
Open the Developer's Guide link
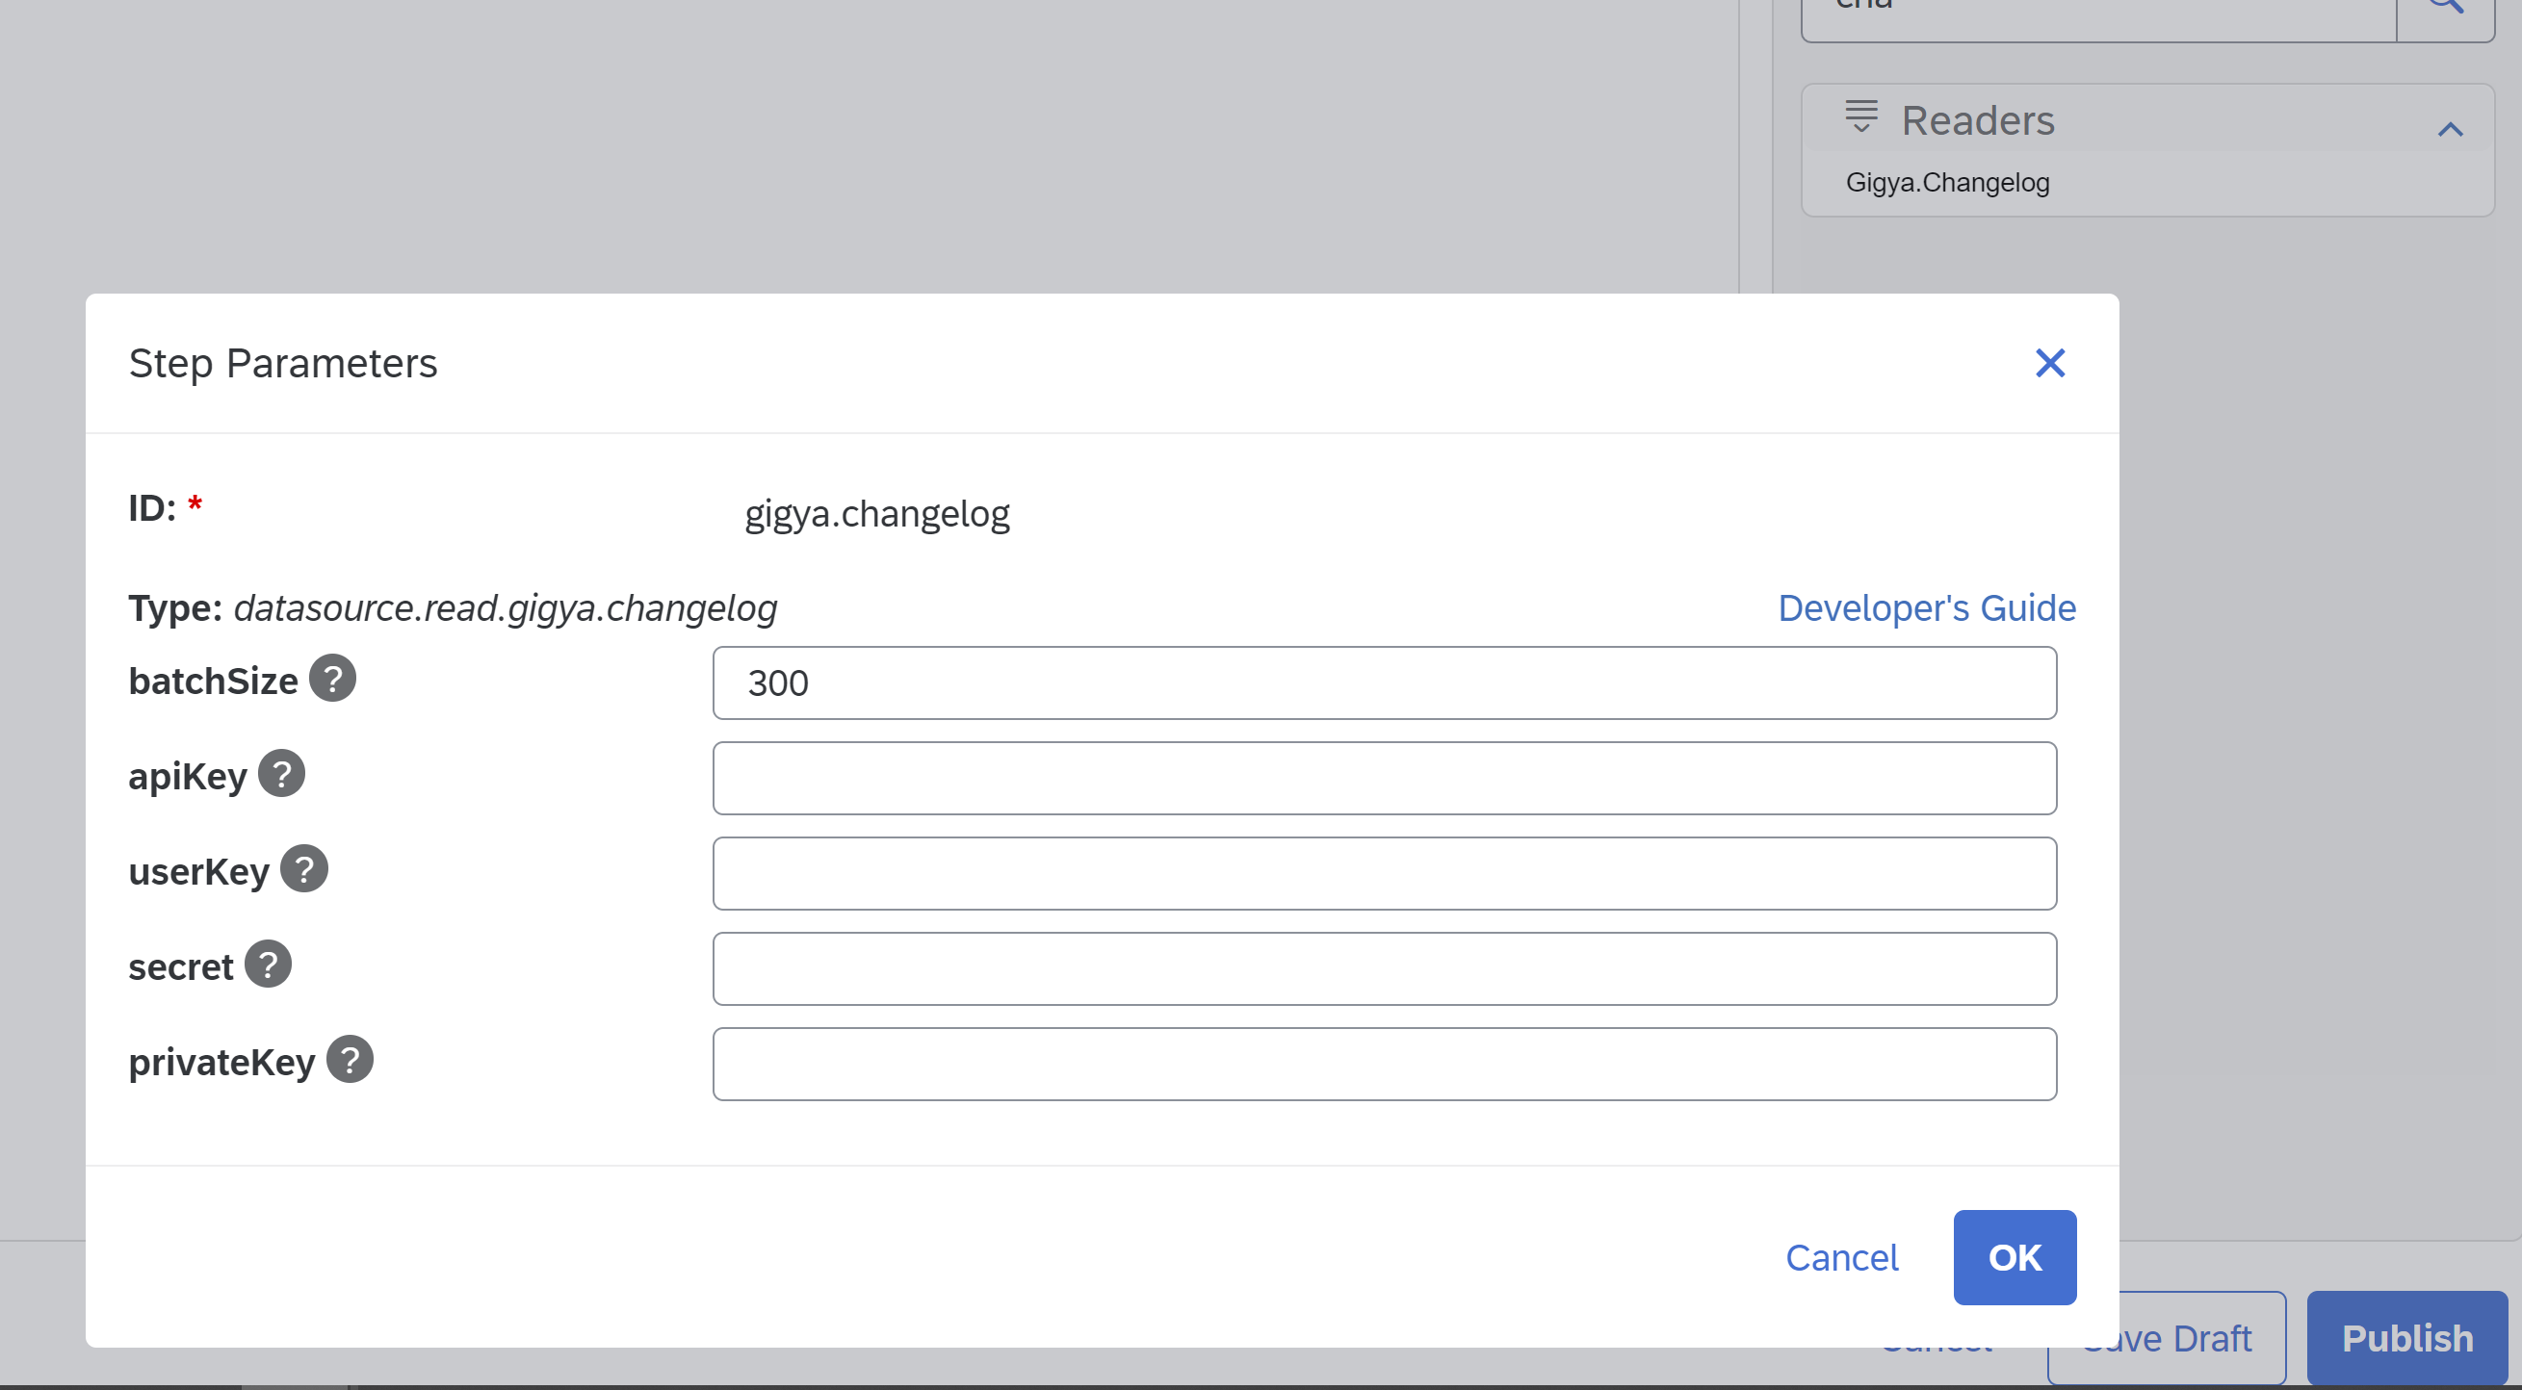[x=1926, y=607]
